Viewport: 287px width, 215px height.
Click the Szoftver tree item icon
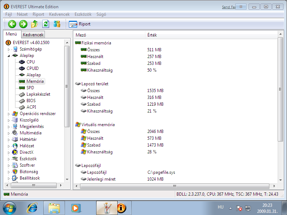point(15,165)
